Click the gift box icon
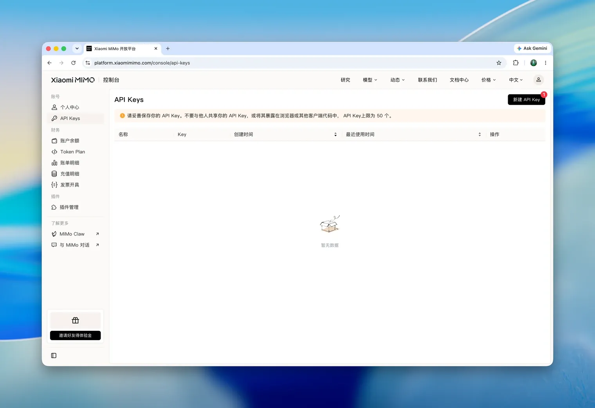This screenshot has height=408, width=595. click(x=76, y=321)
